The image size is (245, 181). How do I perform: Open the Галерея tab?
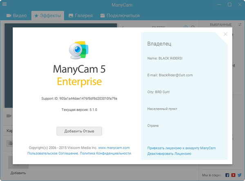pyautogui.click(x=80, y=16)
